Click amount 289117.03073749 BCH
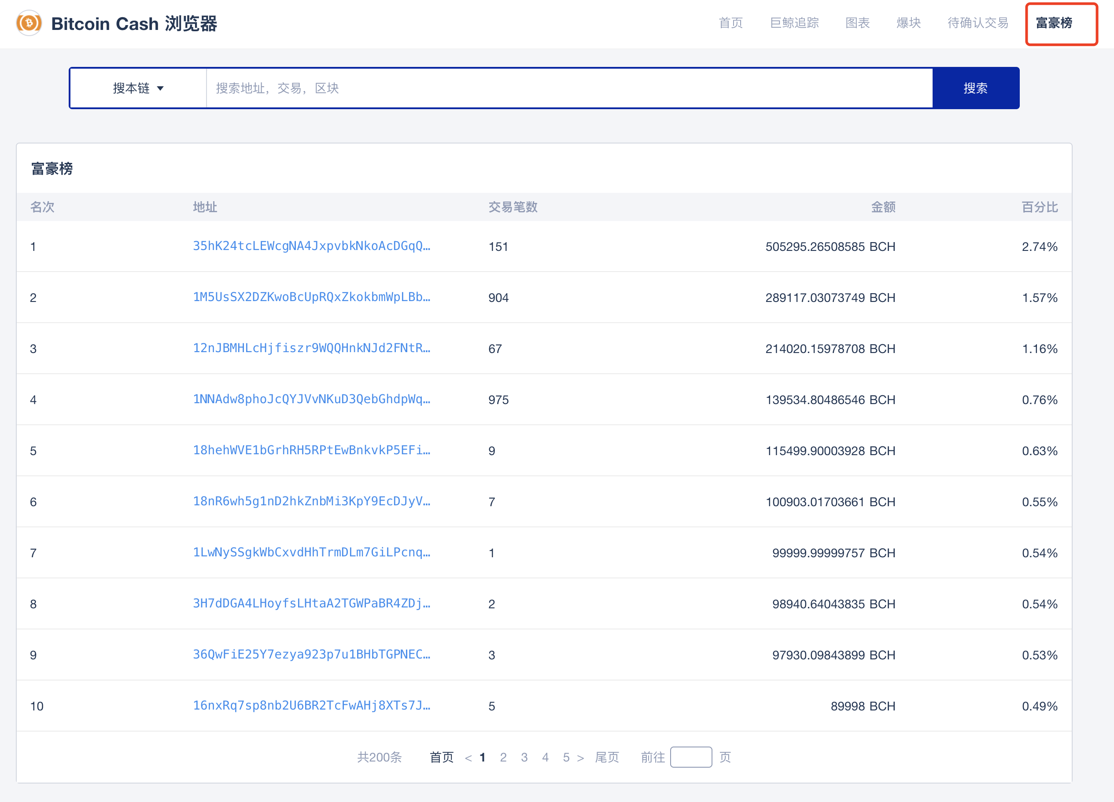Screen dimensions: 1114x802 [x=830, y=298]
